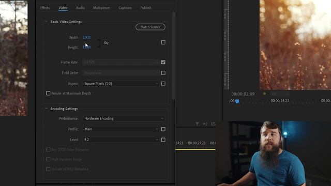Switch to the Audio tab

pos(80,8)
